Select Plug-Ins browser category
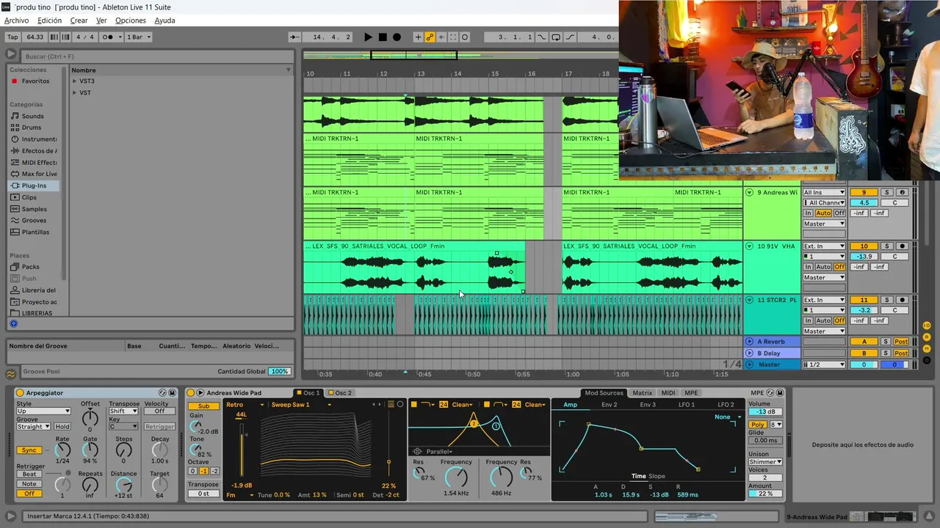Viewport: 940px width, 528px height. coord(34,186)
